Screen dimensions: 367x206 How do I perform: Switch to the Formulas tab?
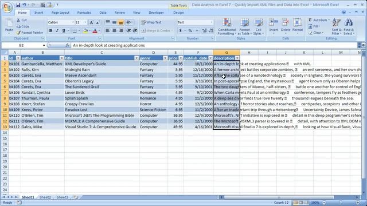click(x=84, y=13)
